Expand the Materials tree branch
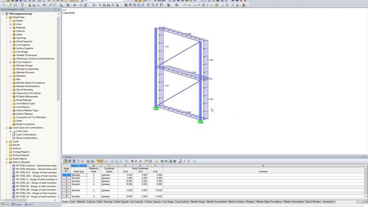The height and width of the screenshot is (207, 368). (x=10, y=28)
